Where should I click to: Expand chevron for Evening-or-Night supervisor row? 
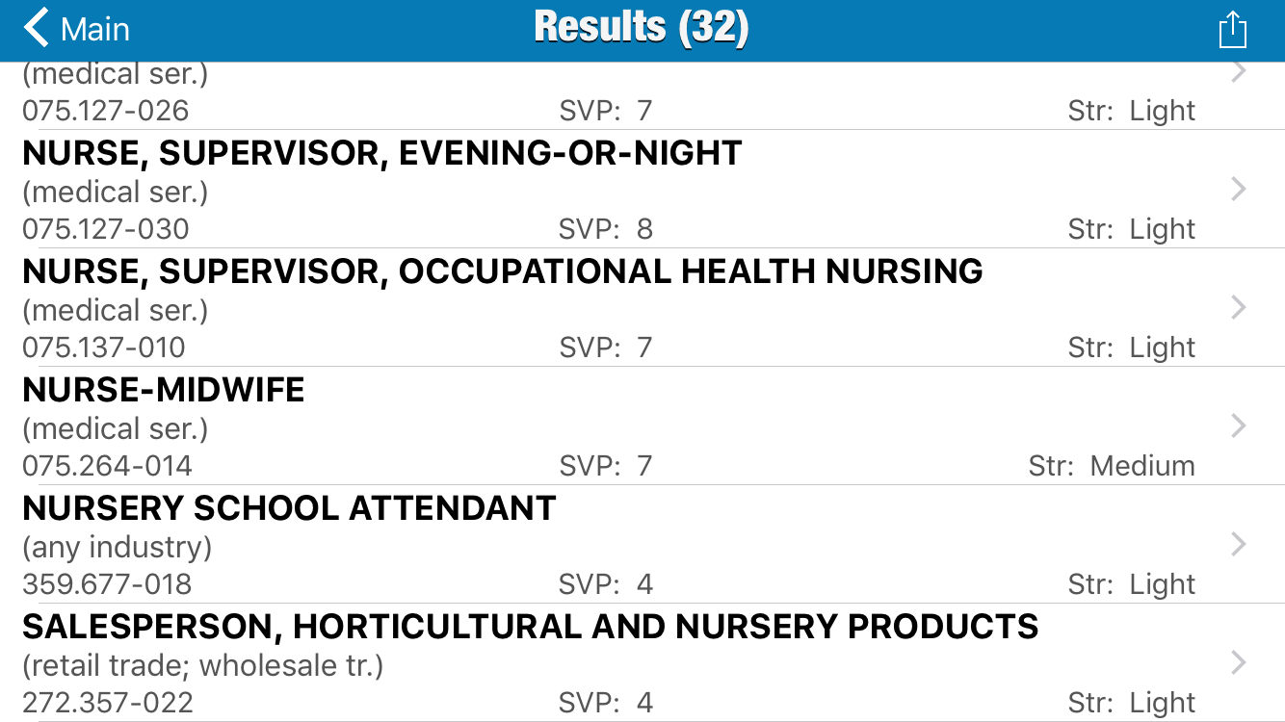tap(1239, 190)
